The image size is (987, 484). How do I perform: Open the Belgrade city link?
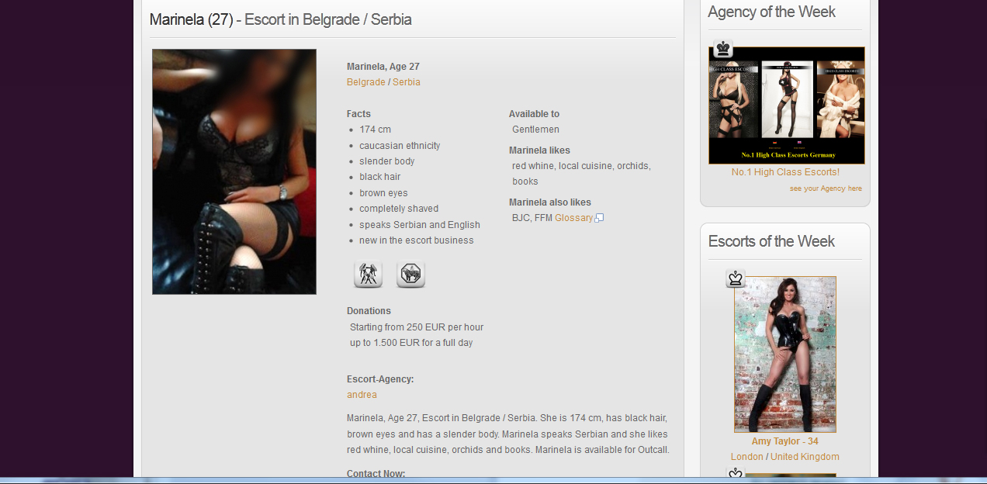pos(366,82)
